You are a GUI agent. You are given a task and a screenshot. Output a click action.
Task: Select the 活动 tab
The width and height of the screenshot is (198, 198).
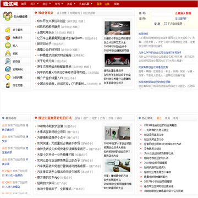tap(119, 118)
